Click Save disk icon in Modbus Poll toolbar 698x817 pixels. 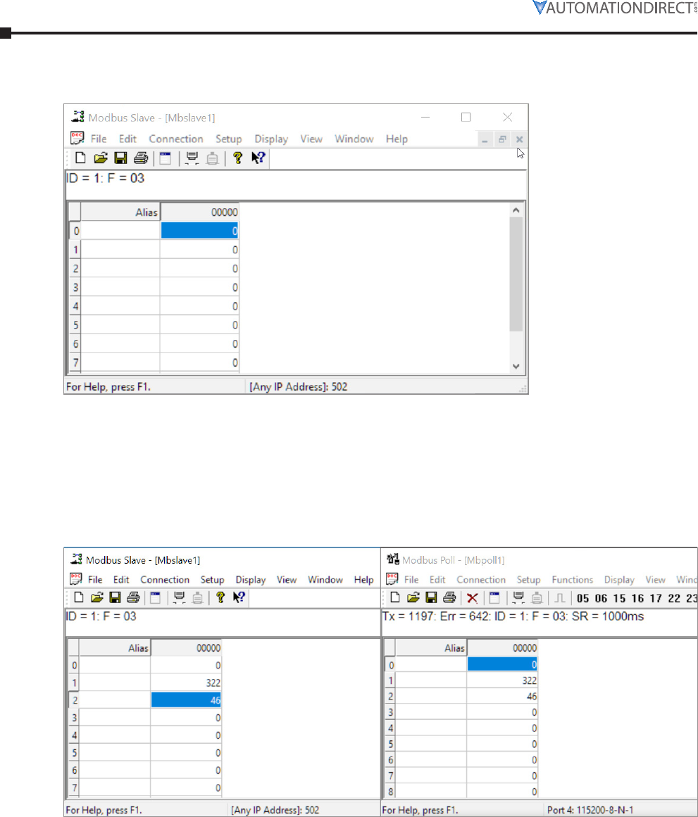pos(432,597)
